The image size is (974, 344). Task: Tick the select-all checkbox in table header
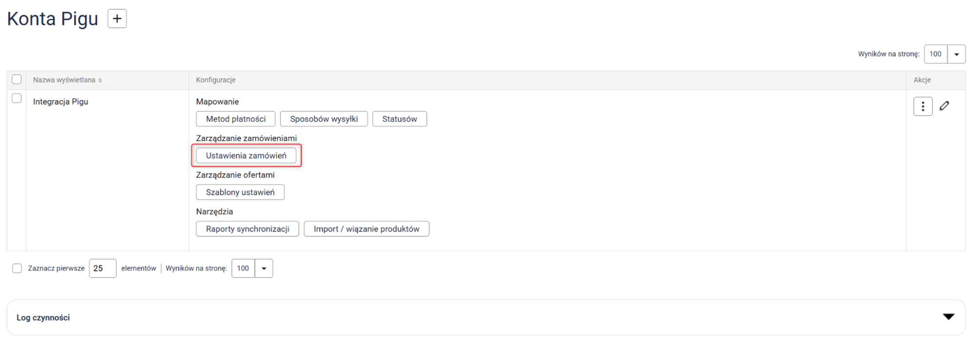point(17,79)
